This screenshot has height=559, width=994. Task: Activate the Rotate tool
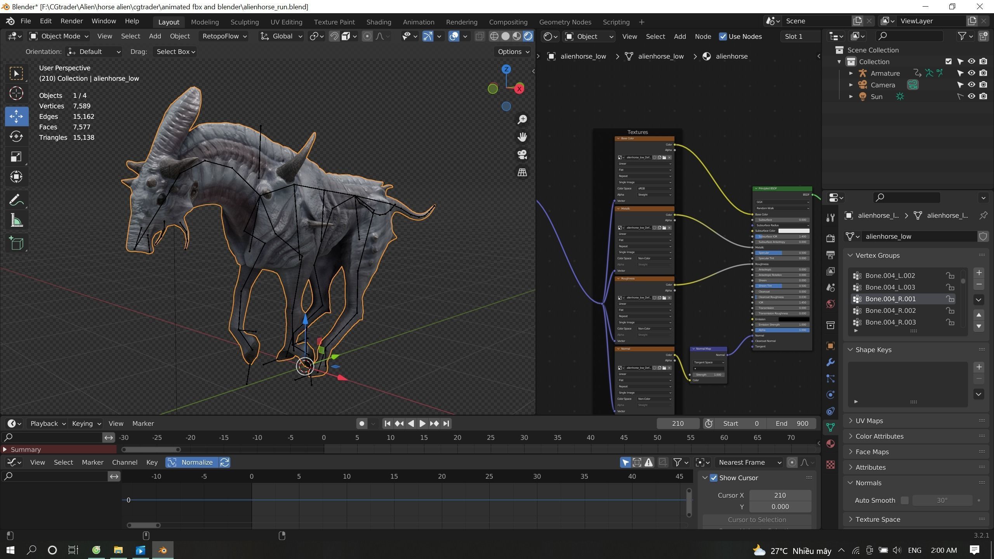tap(16, 137)
